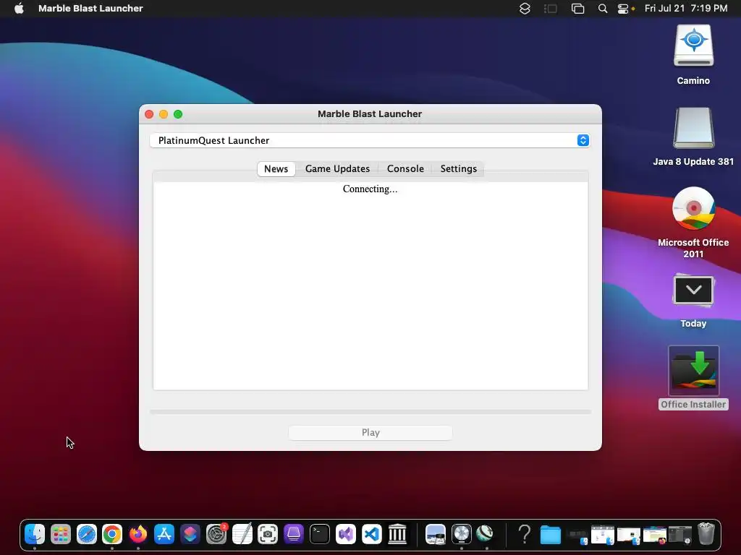Viewport: 741px width, 555px height.
Task: Restore minimized disc utility window thumbnail
Action: [x=680, y=535]
